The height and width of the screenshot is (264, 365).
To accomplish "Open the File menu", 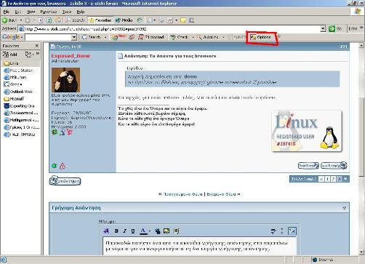I will [6, 12].
